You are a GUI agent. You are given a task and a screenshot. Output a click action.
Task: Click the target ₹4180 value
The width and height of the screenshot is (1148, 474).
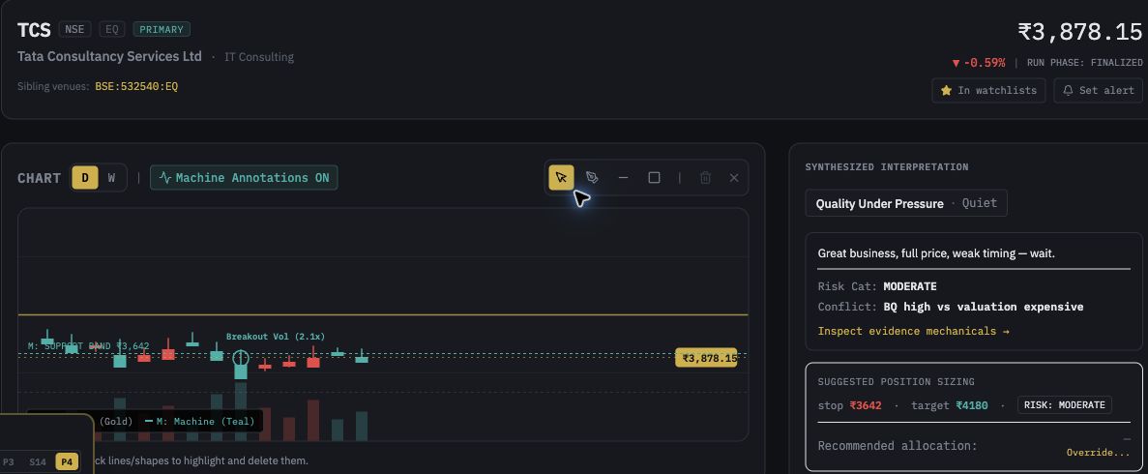click(x=974, y=405)
